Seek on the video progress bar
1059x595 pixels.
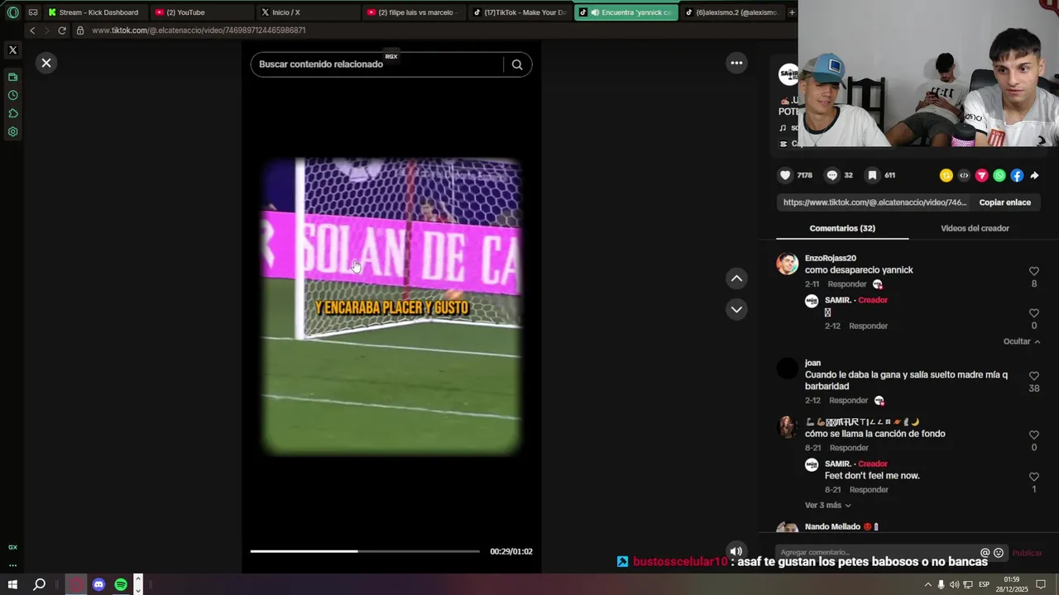coord(365,551)
